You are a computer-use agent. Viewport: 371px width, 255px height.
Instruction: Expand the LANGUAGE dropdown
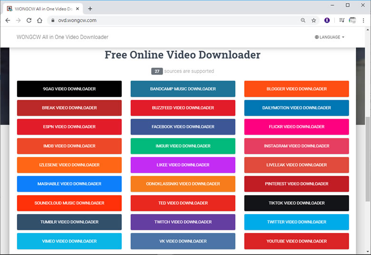[329, 37]
